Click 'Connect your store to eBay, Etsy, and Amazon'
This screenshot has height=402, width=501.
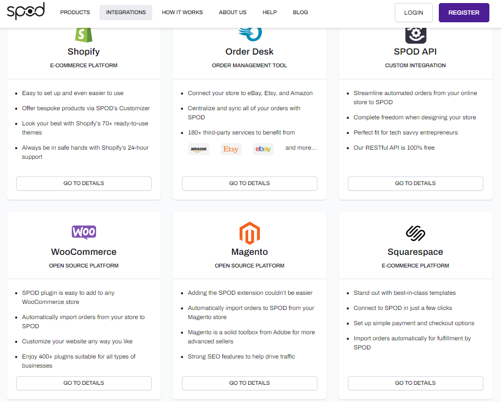click(x=250, y=94)
